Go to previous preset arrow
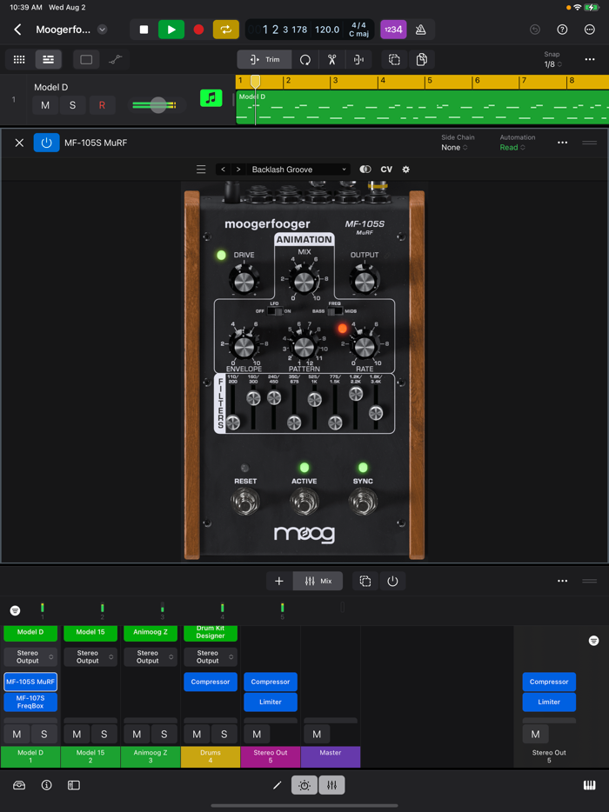Viewport: 609px width, 812px height. click(223, 170)
